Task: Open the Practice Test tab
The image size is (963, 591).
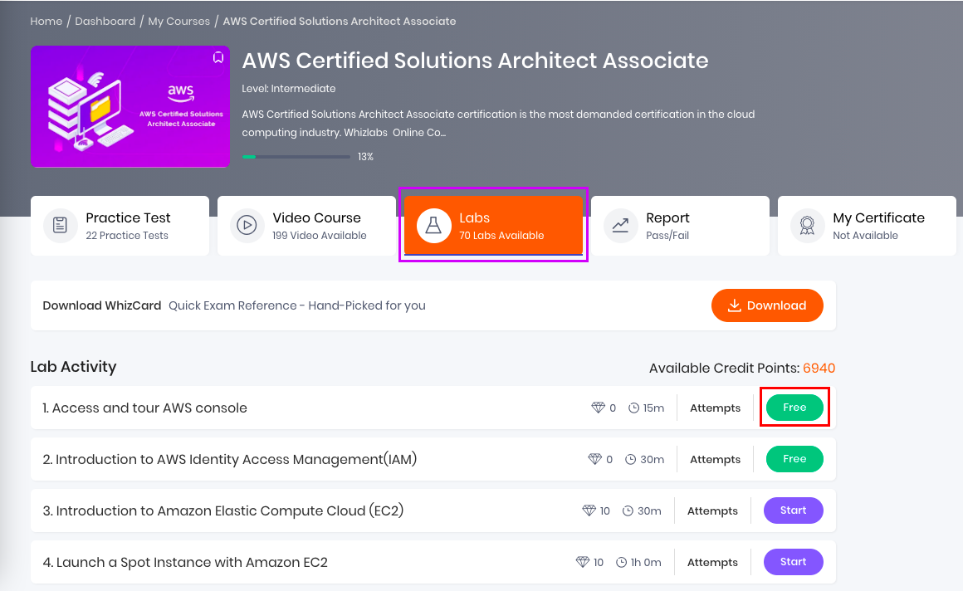Action: tap(120, 226)
